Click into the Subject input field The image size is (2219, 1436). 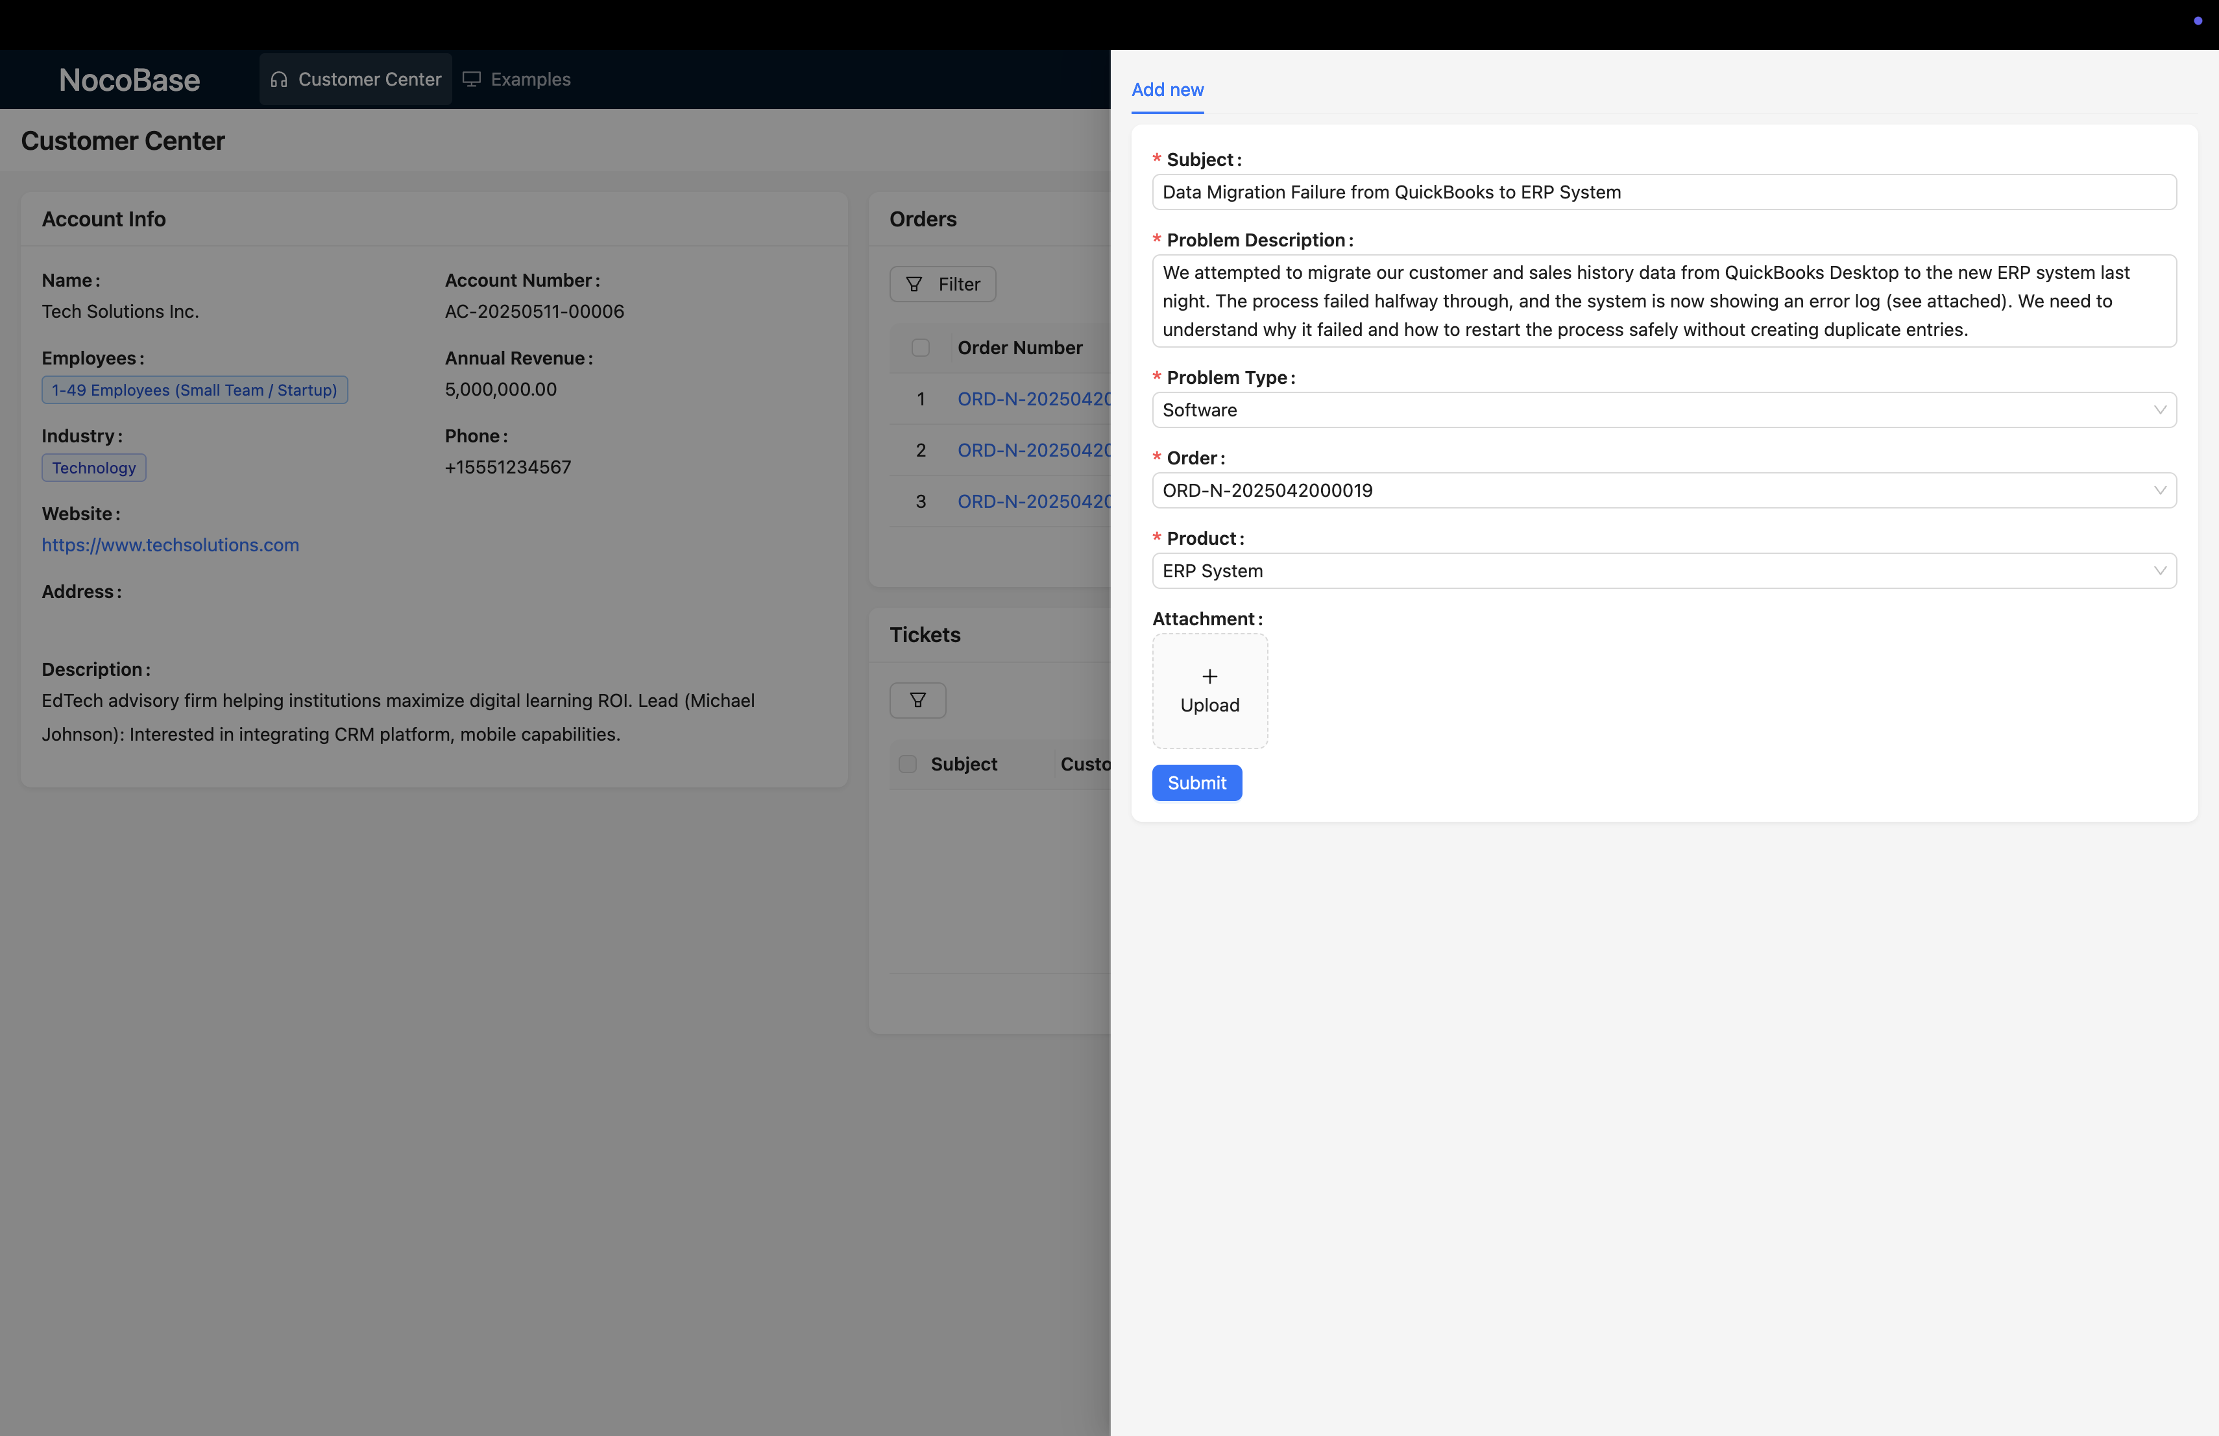pyautogui.click(x=1664, y=192)
